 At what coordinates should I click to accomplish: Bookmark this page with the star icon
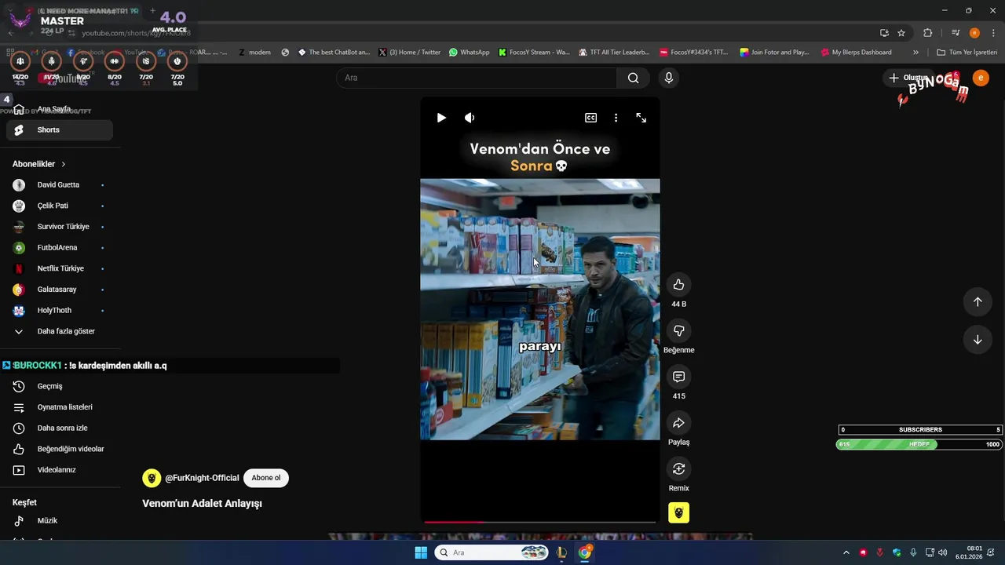(x=901, y=33)
